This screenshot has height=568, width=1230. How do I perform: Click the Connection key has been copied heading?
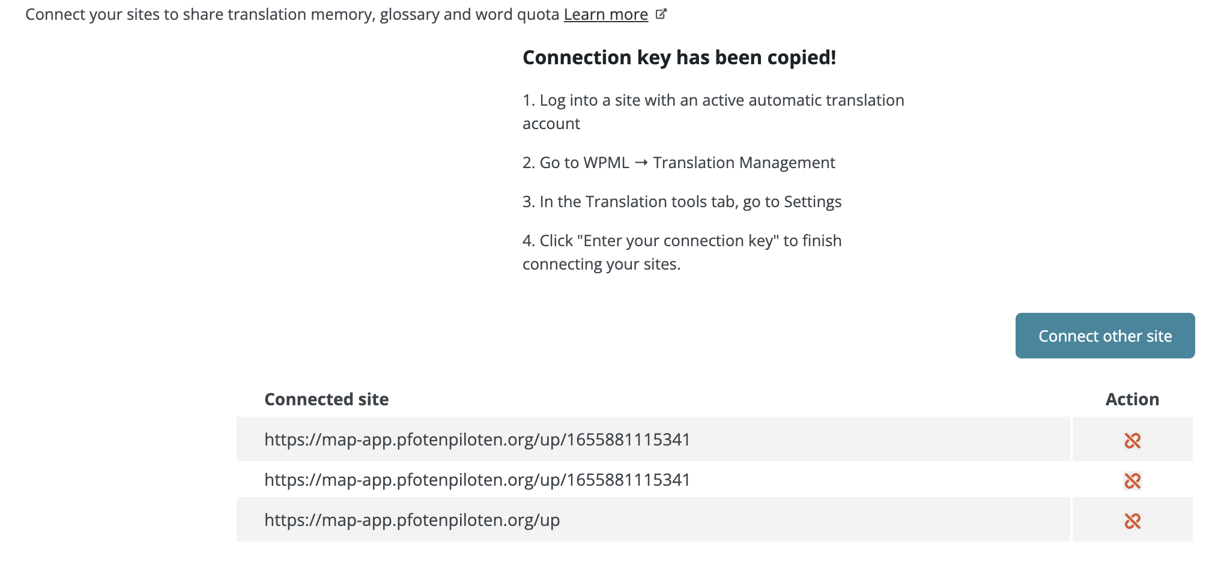click(679, 58)
